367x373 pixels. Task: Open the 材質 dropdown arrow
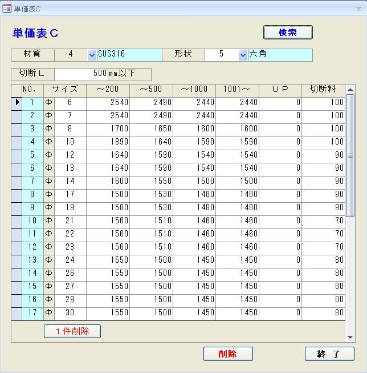[92, 55]
